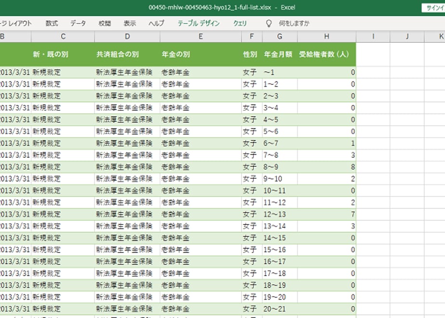Click the 新・既の別 table header cell
This screenshot has height=318, width=445.
click(63, 54)
